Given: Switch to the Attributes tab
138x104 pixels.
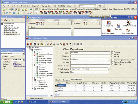Looking at the screenshot, I should click(x=58, y=80).
